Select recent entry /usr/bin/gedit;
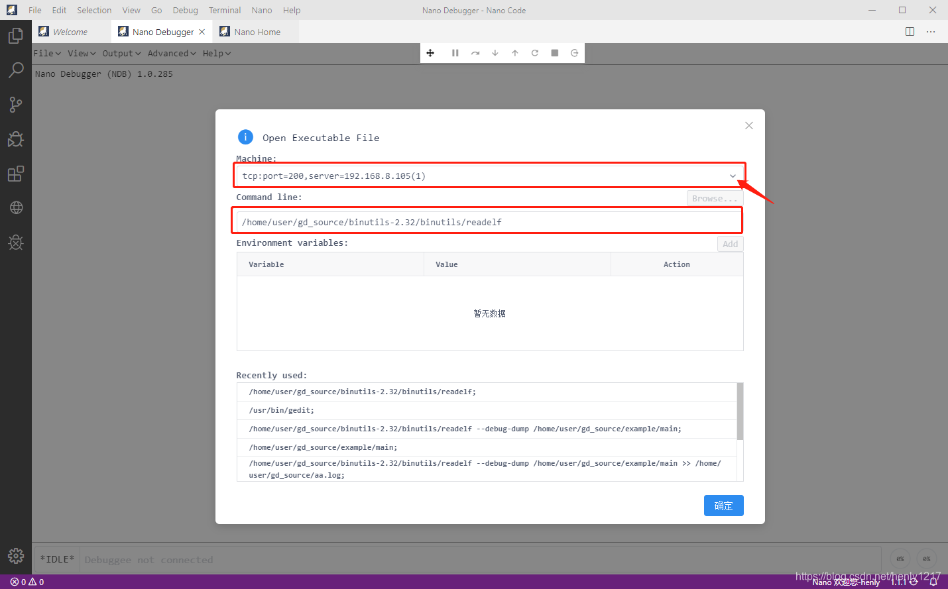This screenshot has width=948, height=589. click(487, 410)
